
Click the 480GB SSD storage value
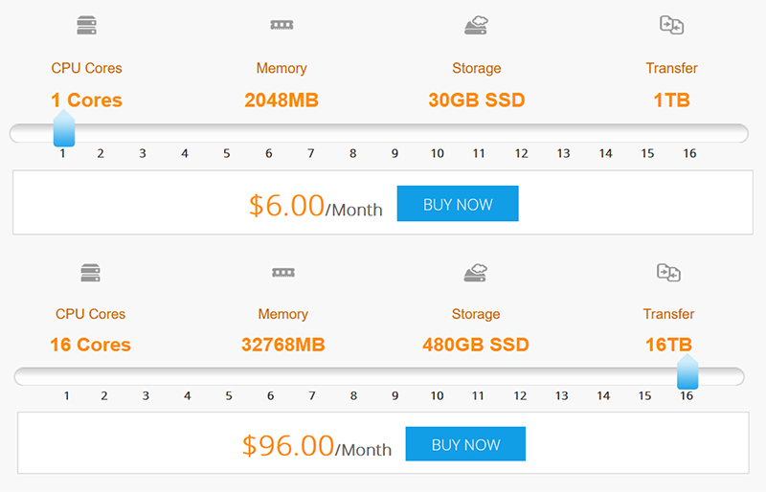tap(476, 345)
